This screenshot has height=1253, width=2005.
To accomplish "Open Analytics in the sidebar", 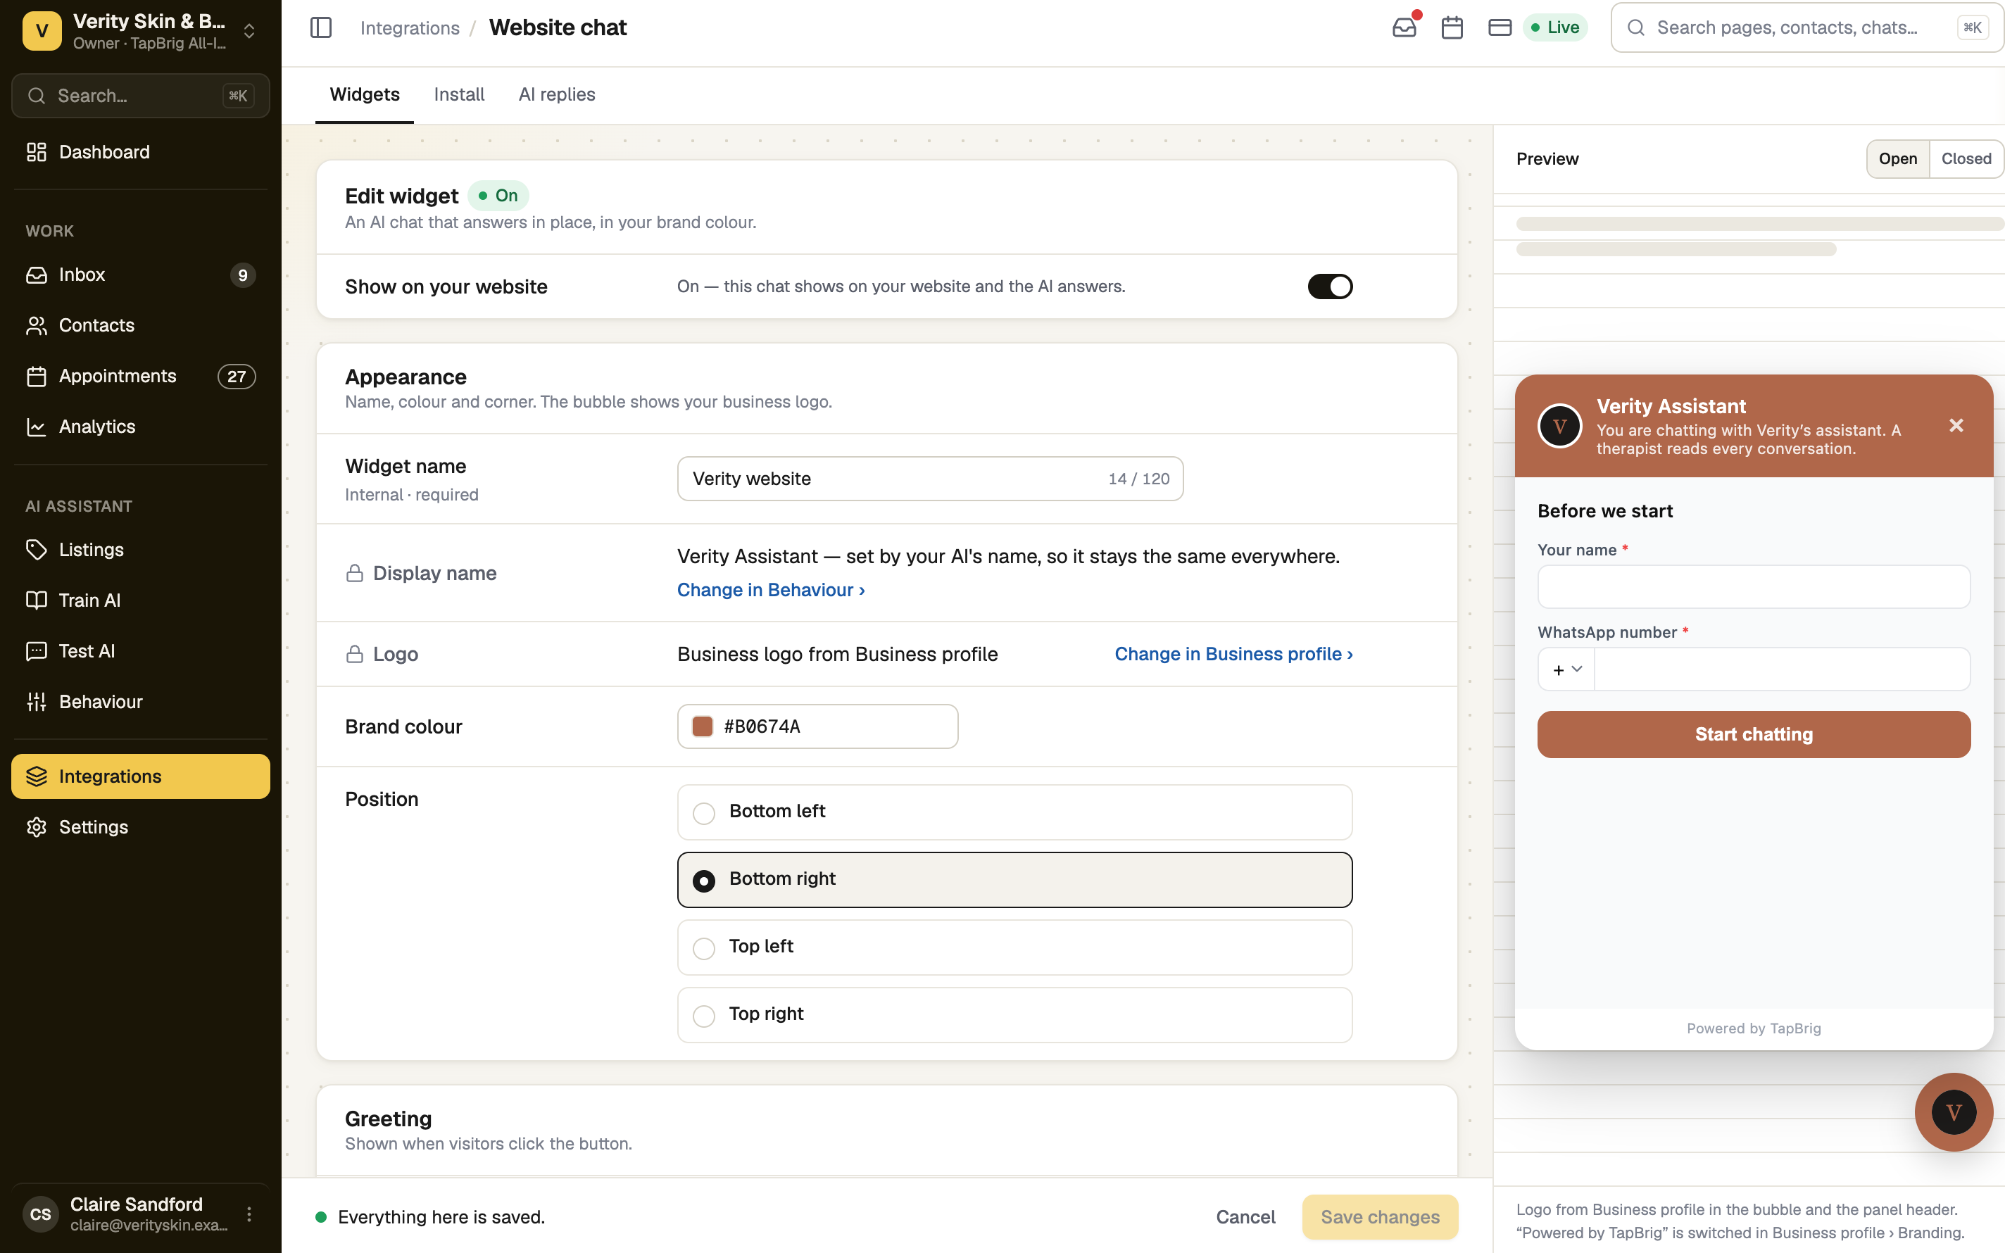I will pos(141,427).
